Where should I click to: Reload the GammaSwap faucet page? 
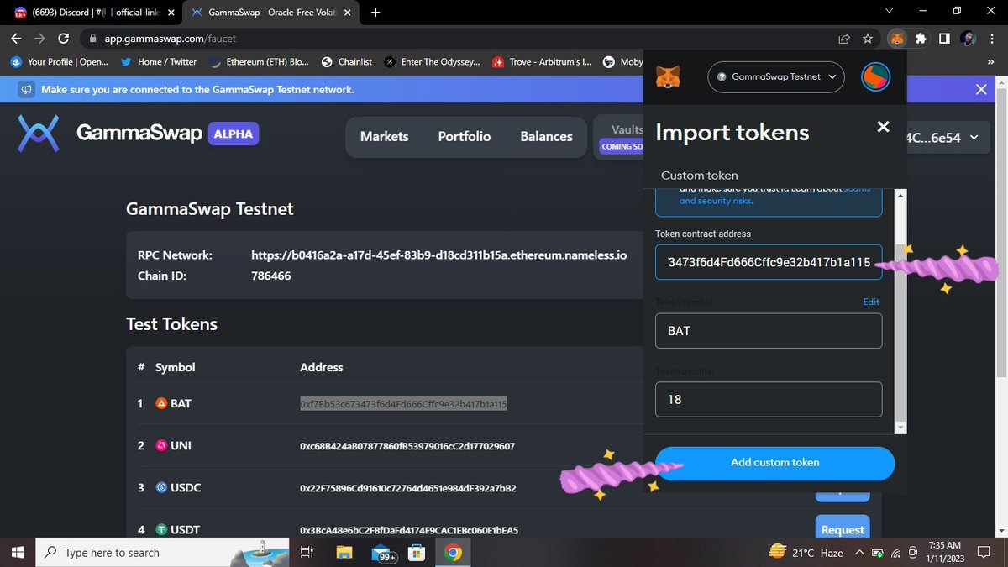click(x=64, y=39)
